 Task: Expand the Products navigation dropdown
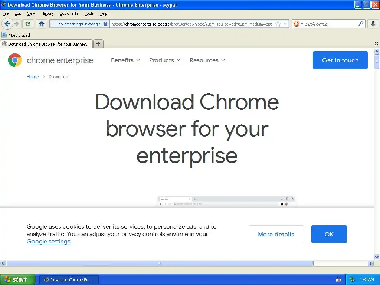(164, 60)
